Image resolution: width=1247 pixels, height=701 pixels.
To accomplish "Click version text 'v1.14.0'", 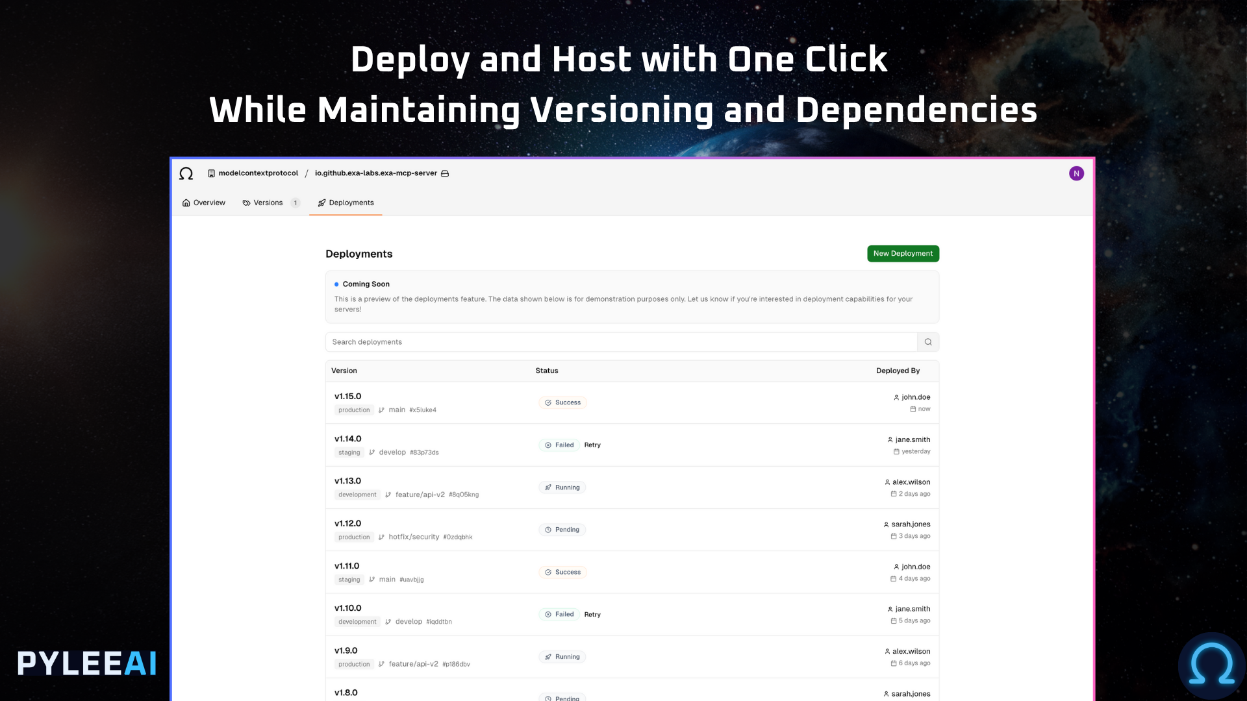I will [347, 439].
